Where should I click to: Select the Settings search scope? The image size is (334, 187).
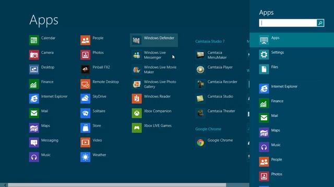[292, 55]
